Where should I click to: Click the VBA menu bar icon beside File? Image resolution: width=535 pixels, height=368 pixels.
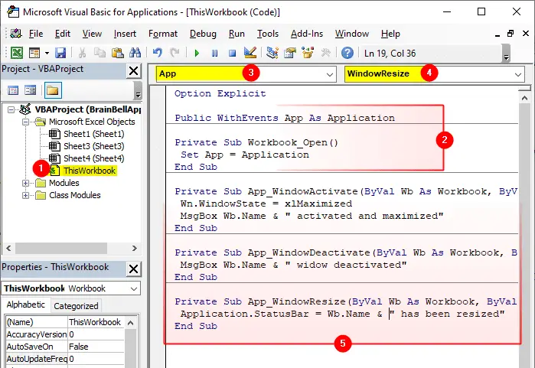coord(16,34)
